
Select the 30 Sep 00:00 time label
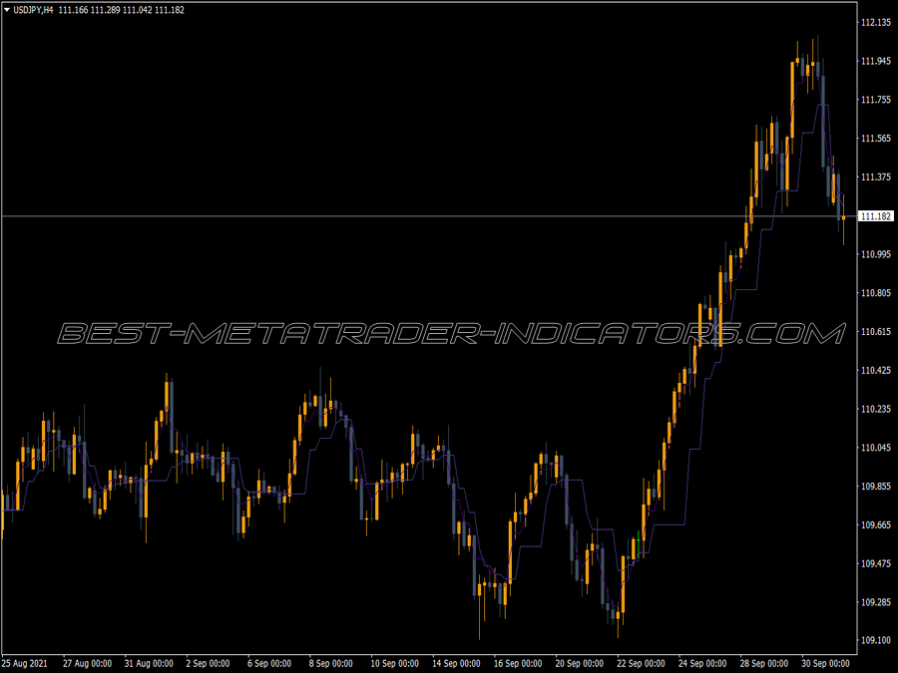point(825,663)
